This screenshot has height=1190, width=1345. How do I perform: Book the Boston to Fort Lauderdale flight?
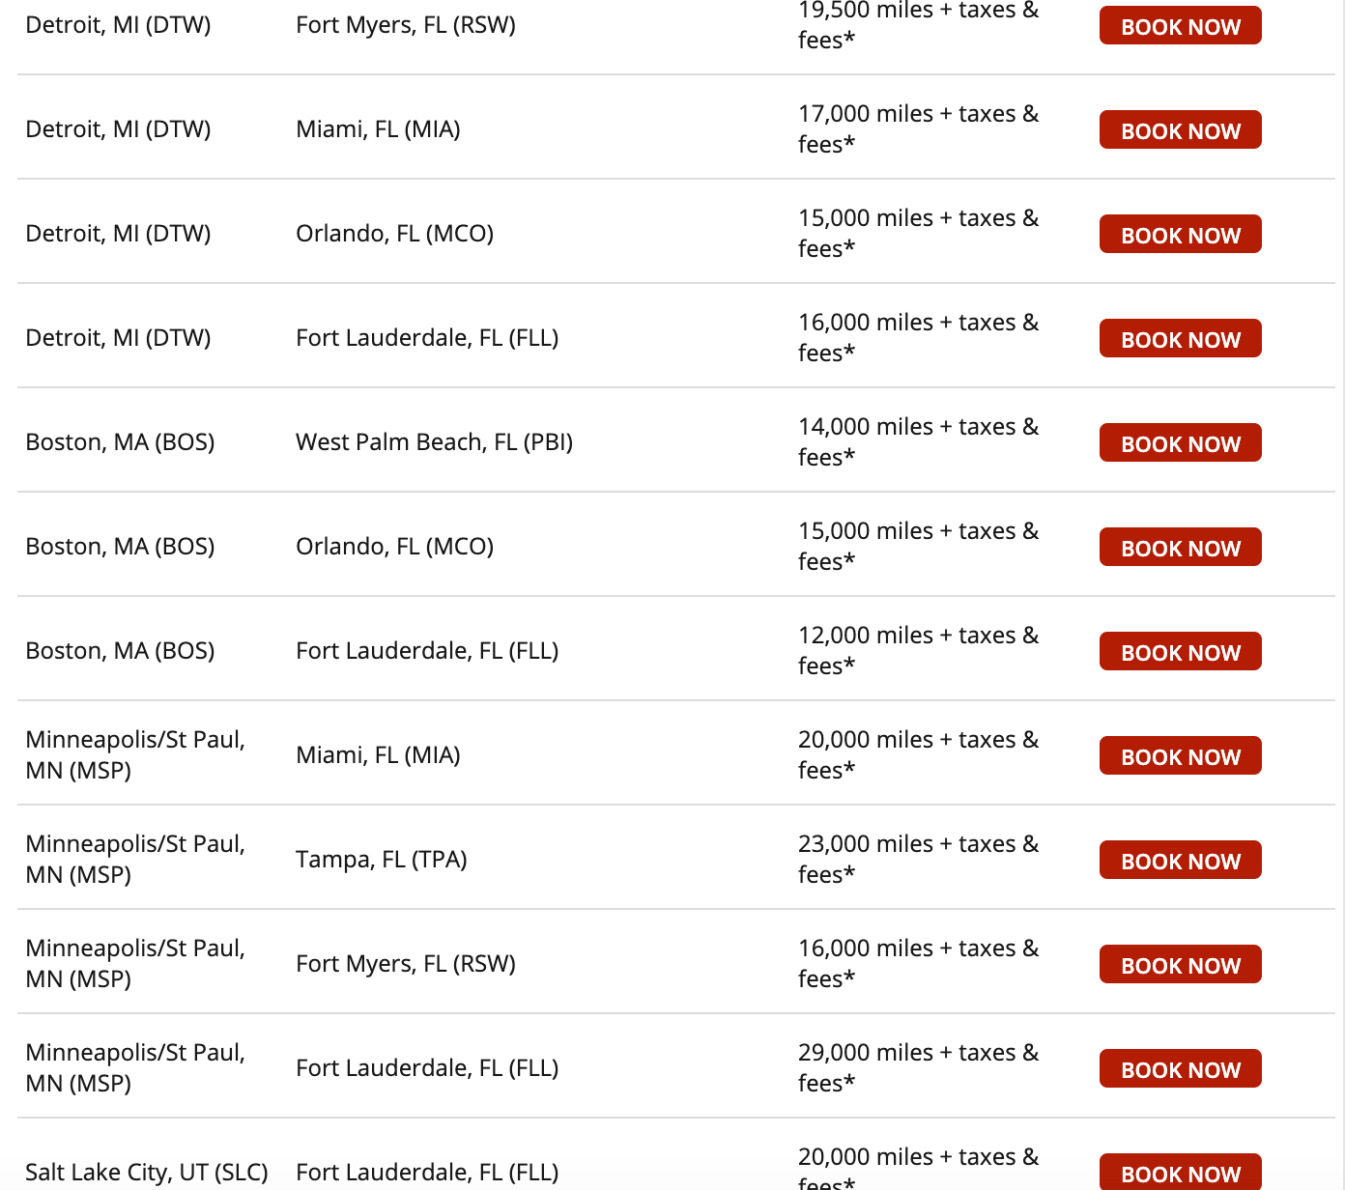click(x=1180, y=652)
